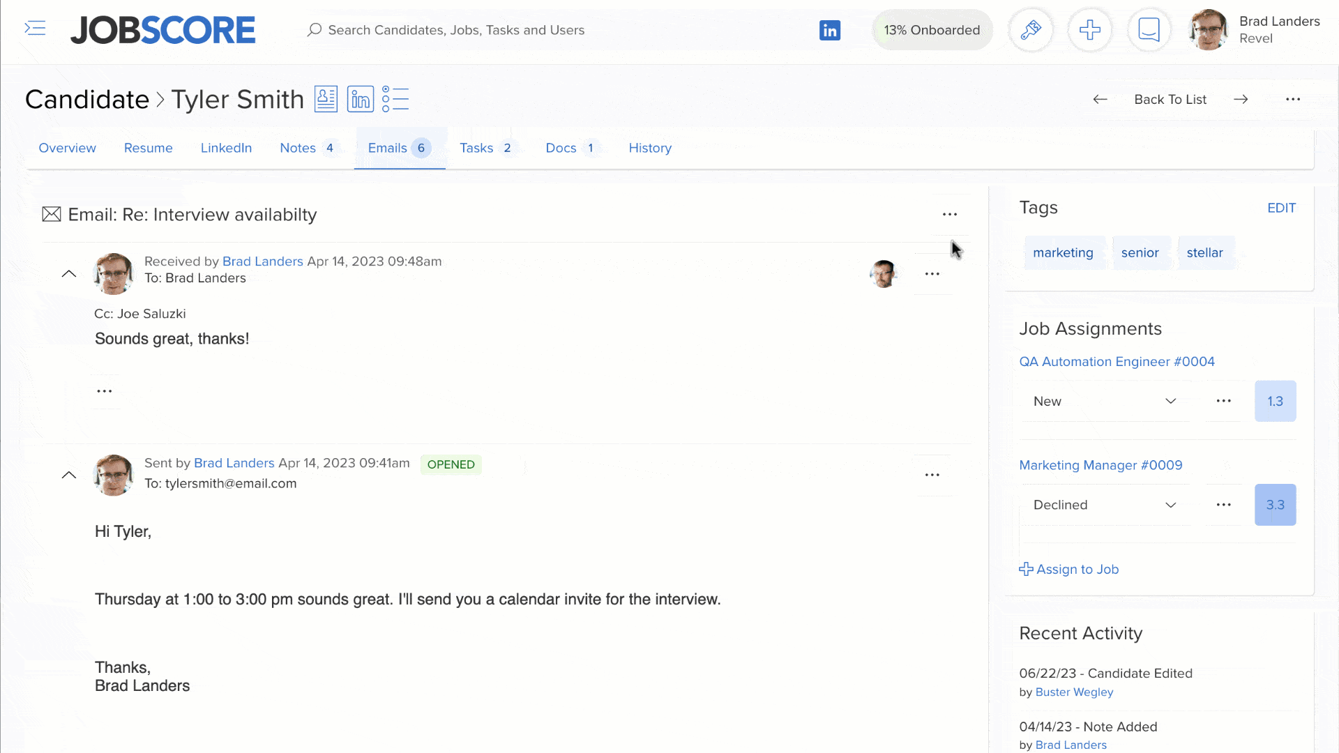
Task: Switch to the Resume tab
Action: pyautogui.click(x=149, y=148)
